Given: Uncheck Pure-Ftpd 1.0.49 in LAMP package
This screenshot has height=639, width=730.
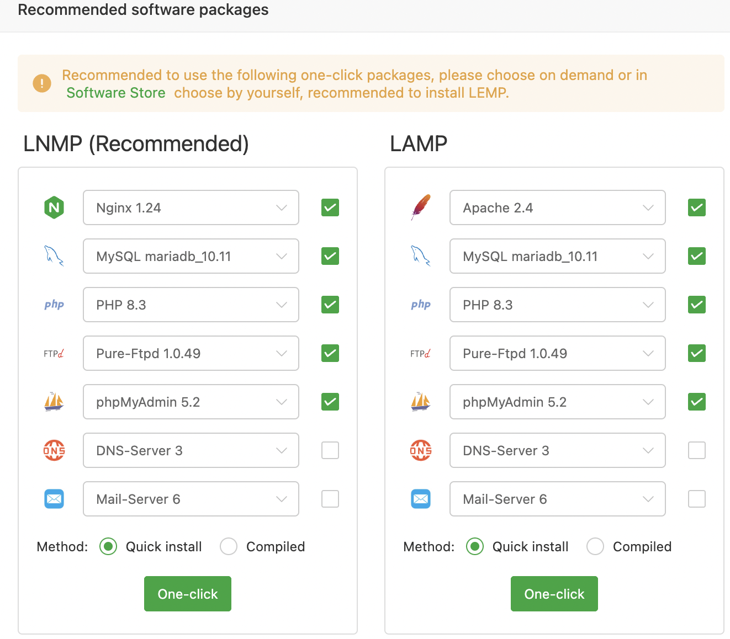Looking at the screenshot, I should pos(697,353).
